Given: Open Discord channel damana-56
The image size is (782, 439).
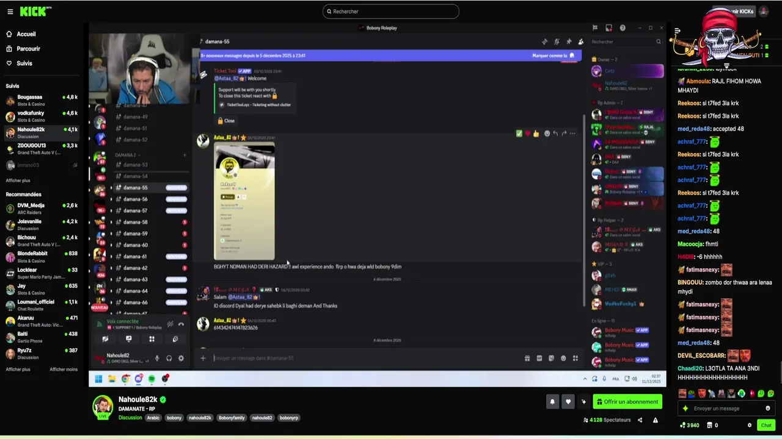Looking at the screenshot, I should [x=135, y=199].
